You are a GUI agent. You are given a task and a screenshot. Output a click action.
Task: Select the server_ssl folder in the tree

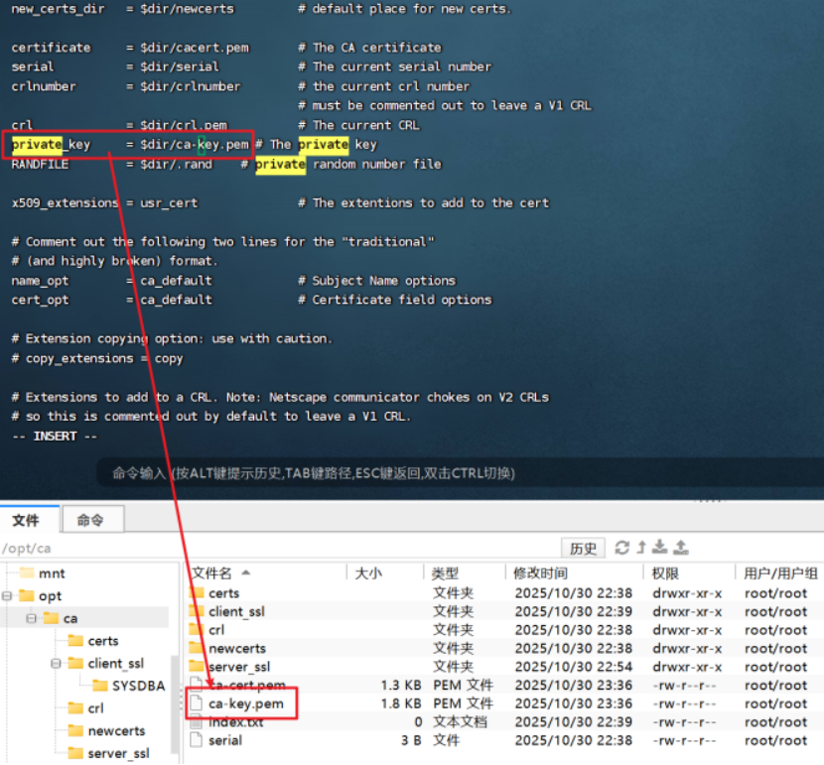(109, 753)
